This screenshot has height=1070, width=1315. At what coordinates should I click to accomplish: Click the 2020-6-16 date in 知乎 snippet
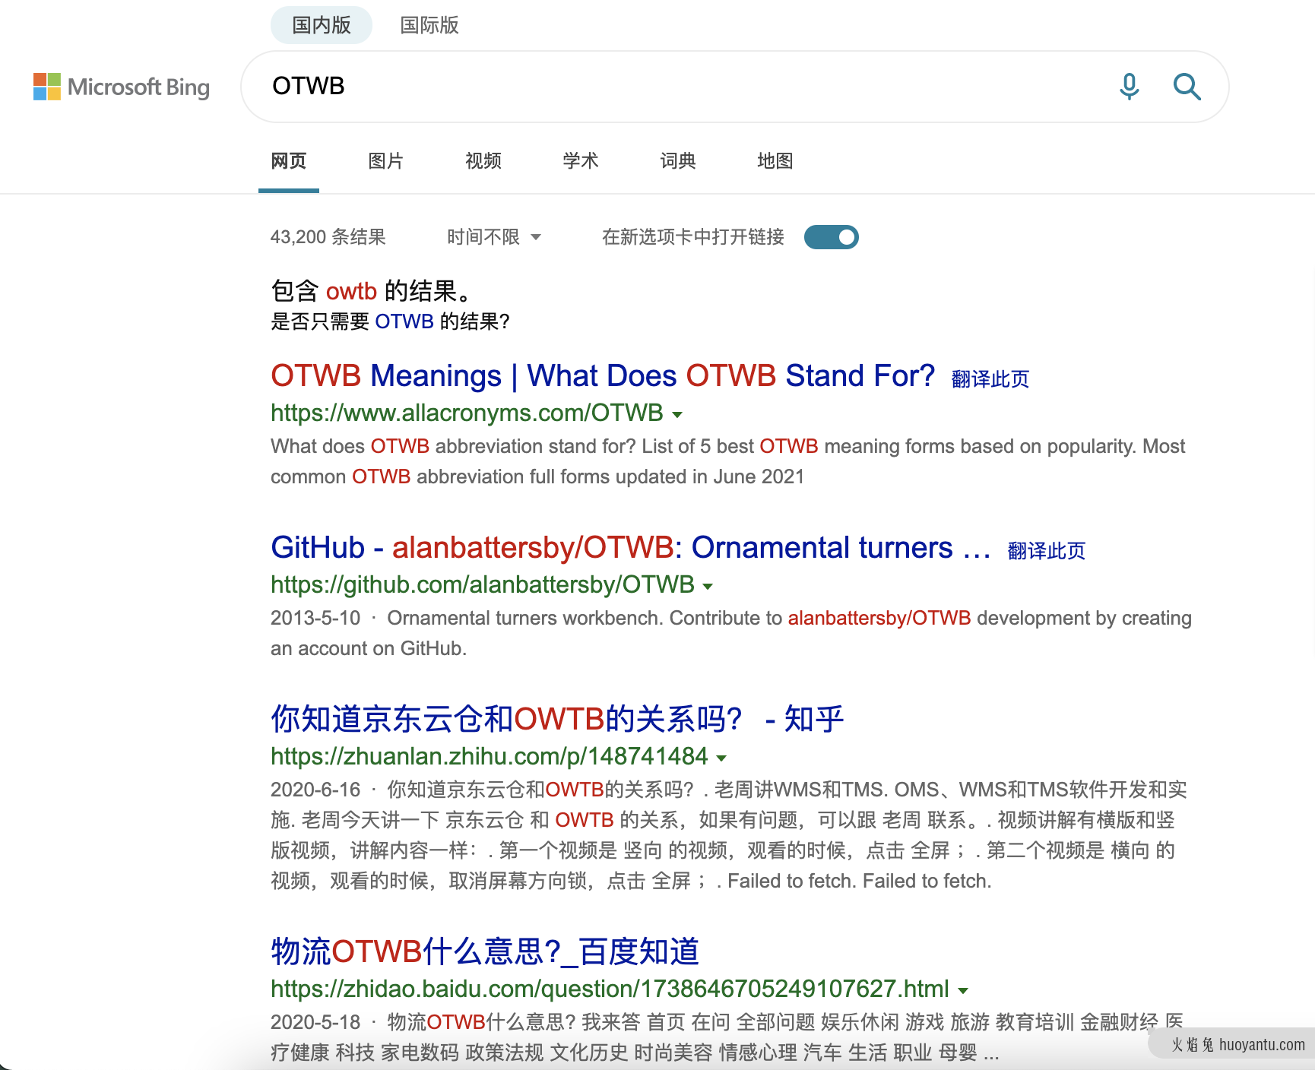[x=315, y=790]
